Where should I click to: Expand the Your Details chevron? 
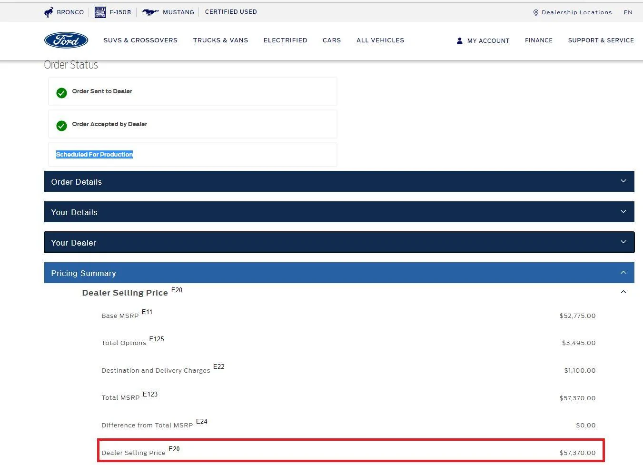[623, 212]
